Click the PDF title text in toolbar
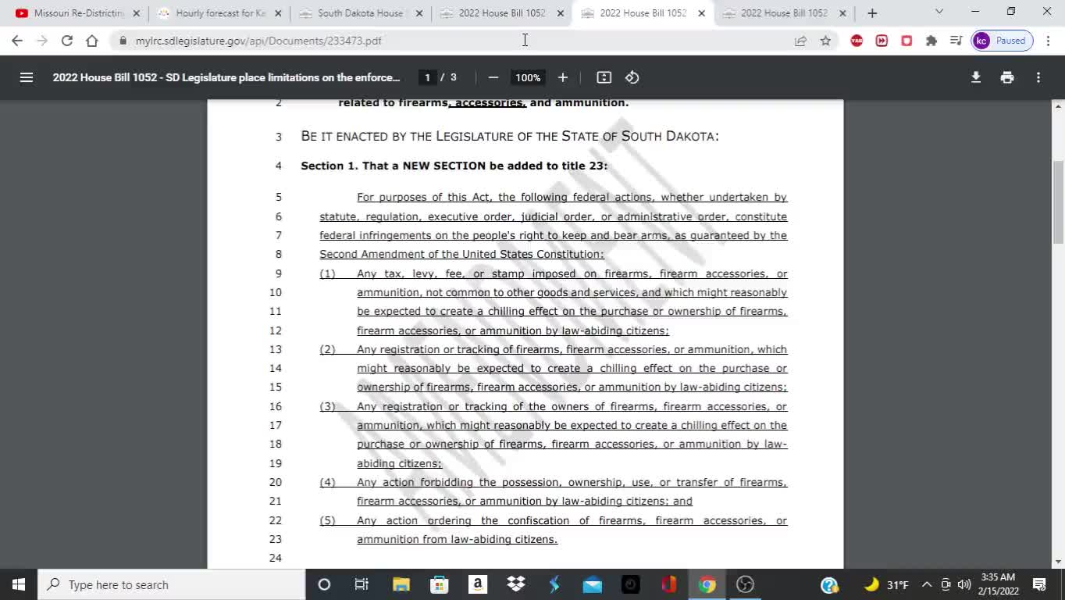This screenshot has height=600, width=1065. click(226, 77)
